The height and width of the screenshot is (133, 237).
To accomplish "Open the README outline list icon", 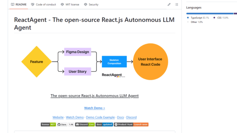I will [177, 4].
